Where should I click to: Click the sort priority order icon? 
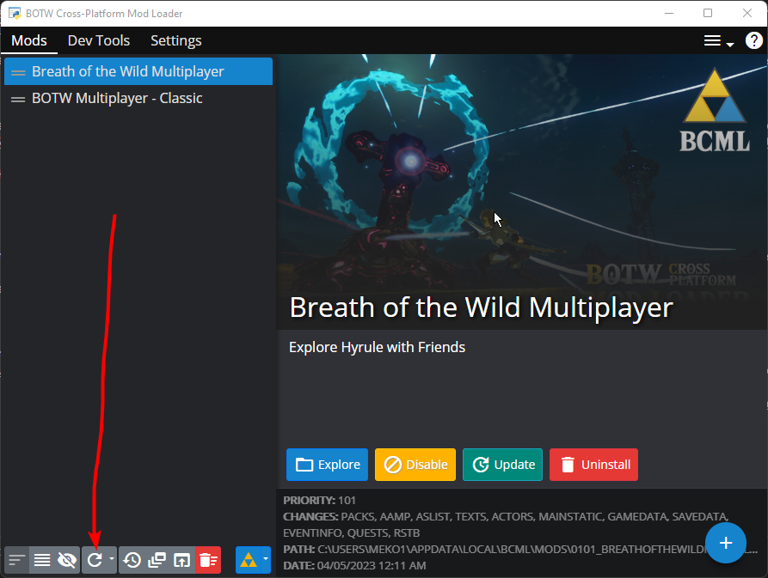(x=17, y=559)
